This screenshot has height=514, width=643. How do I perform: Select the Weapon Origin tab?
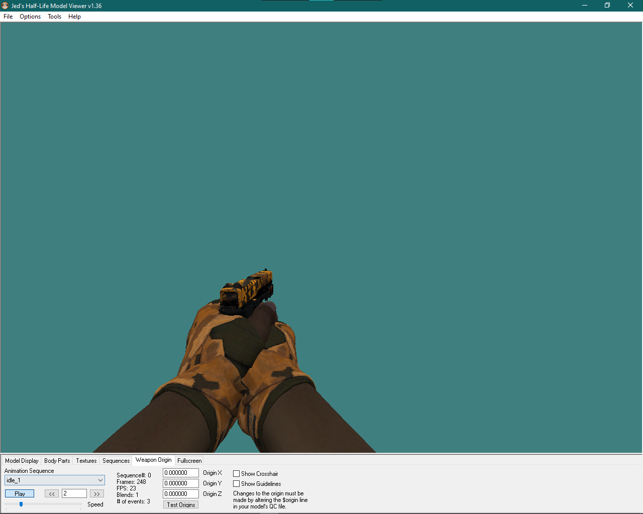click(154, 460)
